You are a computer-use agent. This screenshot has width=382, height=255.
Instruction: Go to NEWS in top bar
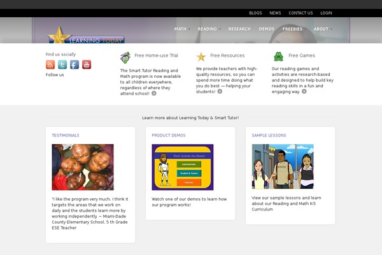coord(275,13)
